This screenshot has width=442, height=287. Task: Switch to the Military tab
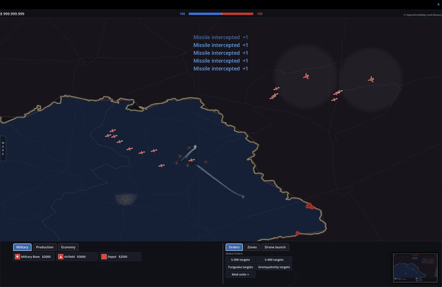[x=22, y=247]
